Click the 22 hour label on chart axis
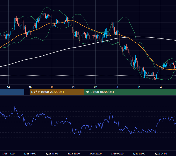Viewport: 176px width, 156px height. (96, 87)
